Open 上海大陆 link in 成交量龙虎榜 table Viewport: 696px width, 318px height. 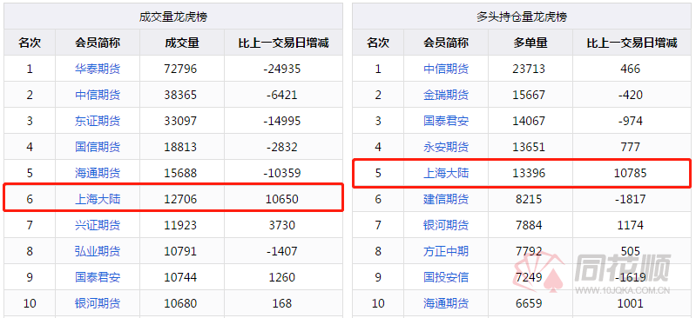(x=98, y=199)
